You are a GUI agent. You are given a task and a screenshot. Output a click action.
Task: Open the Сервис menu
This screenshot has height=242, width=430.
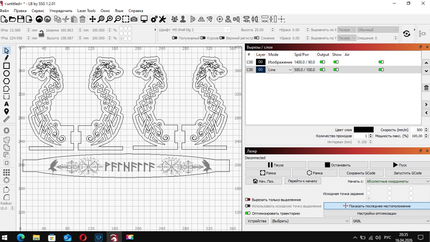pos(38,11)
